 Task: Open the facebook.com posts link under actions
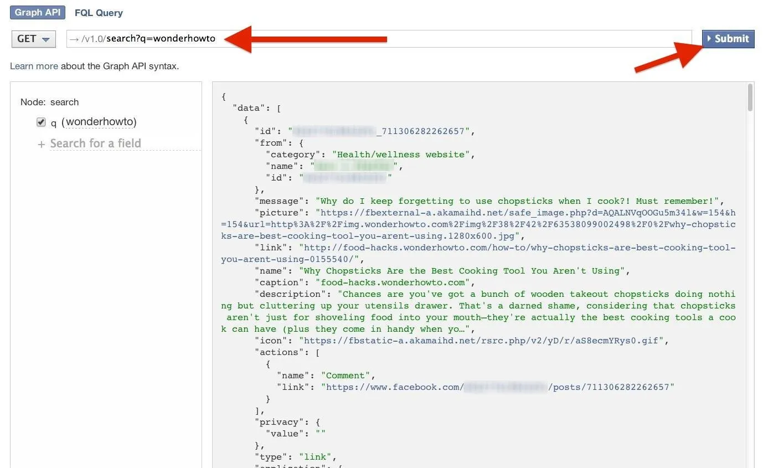[x=498, y=387]
